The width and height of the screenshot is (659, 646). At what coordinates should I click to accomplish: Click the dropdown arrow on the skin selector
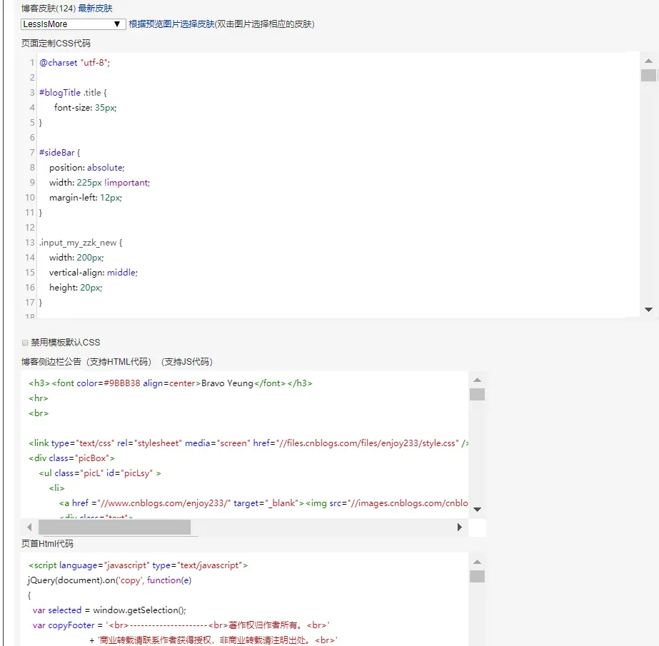(x=119, y=24)
